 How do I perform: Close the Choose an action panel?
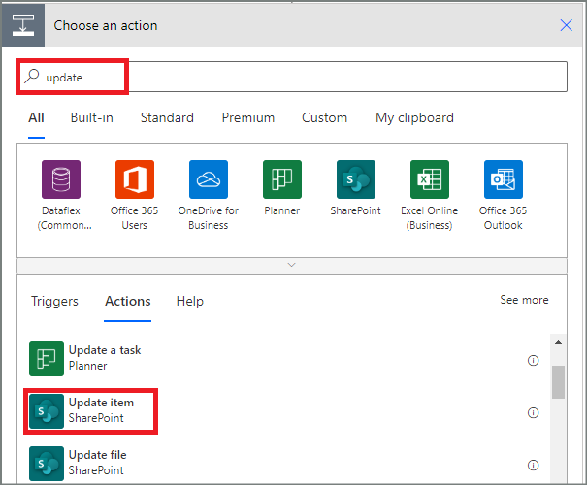pos(566,25)
